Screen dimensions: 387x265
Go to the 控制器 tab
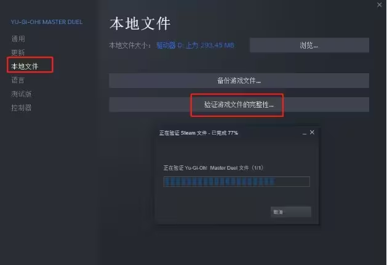click(22, 108)
